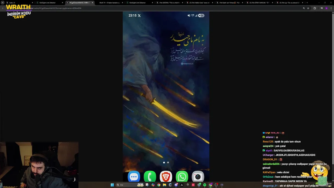The image size is (334, 188).
Task: Open a new browser tab
Action: coord(307,3)
